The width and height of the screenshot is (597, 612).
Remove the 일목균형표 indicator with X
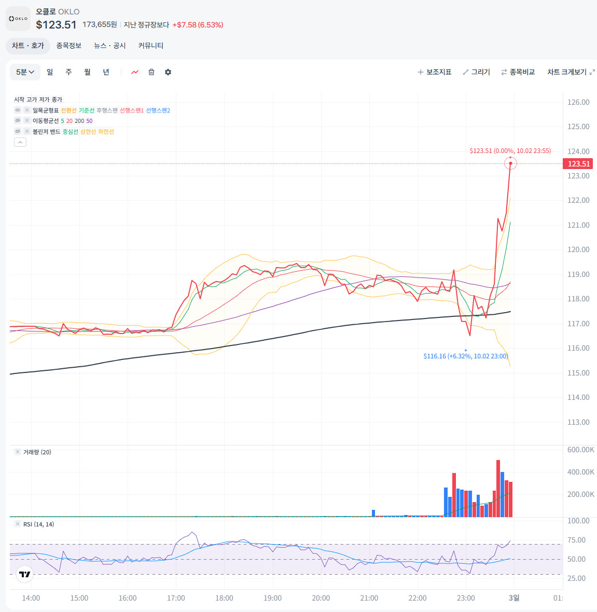(27, 110)
